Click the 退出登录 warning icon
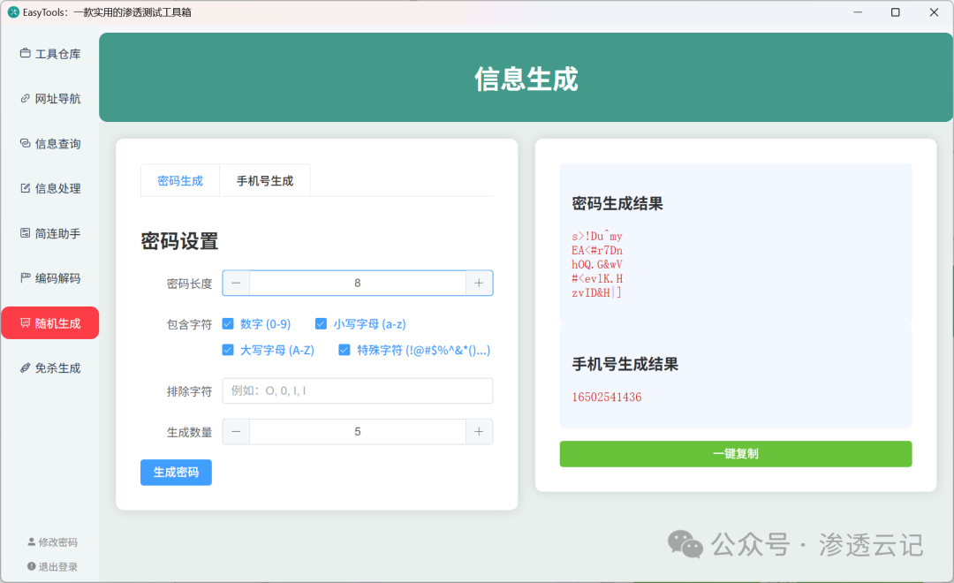Viewport: 954px width, 583px height. (x=32, y=566)
